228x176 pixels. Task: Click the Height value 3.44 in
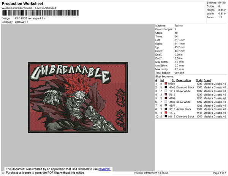222,10
